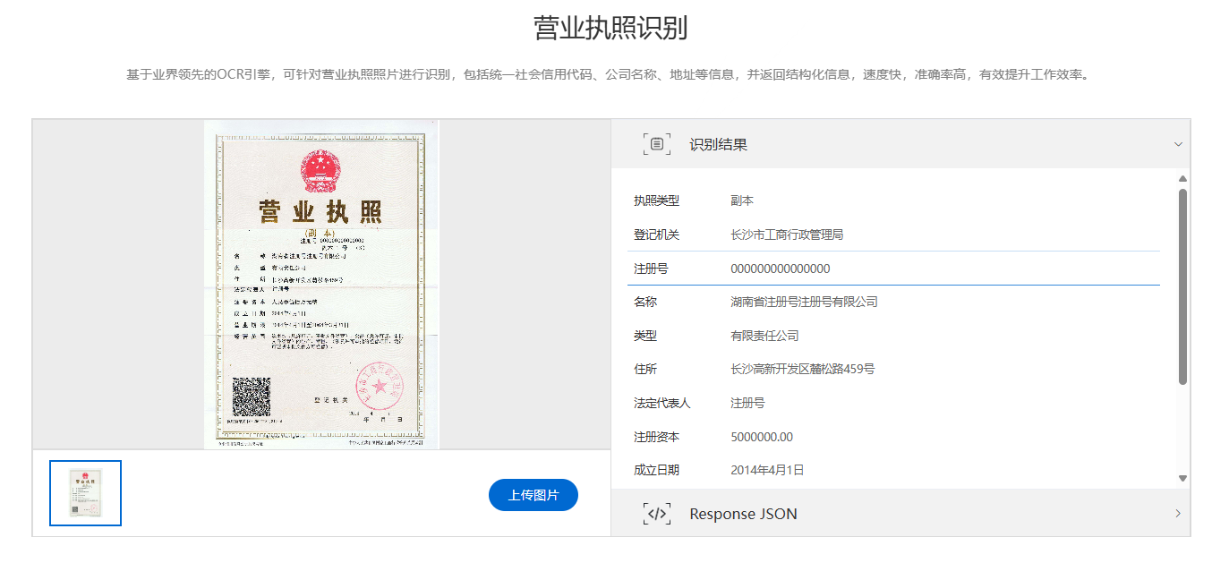Click the 营业执照识别 page title
The image size is (1229, 563).
pos(610,29)
